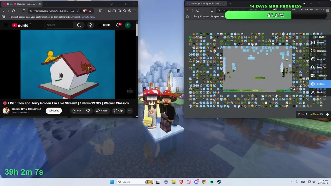Viewport: 331px width, 186px height.
Task: View site settings for youtube.com
Action: (31, 11)
